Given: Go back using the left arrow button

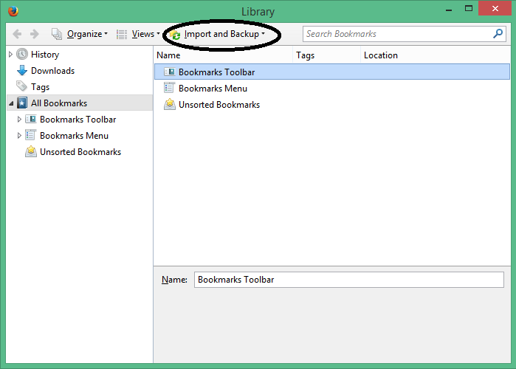Looking at the screenshot, I should tap(17, 34).
